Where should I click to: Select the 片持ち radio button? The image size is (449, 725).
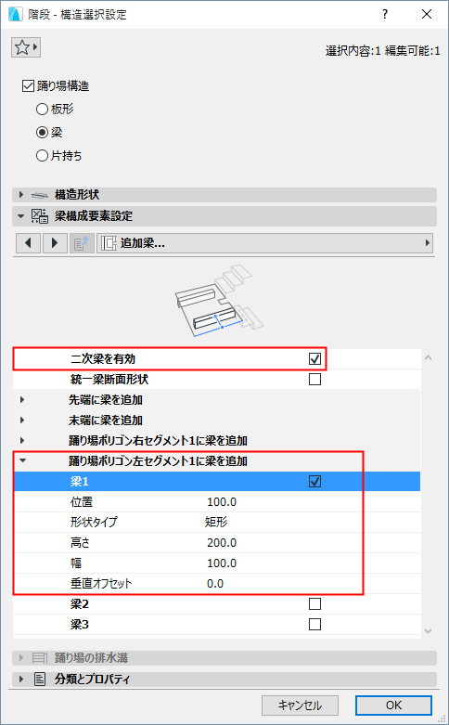42,156
